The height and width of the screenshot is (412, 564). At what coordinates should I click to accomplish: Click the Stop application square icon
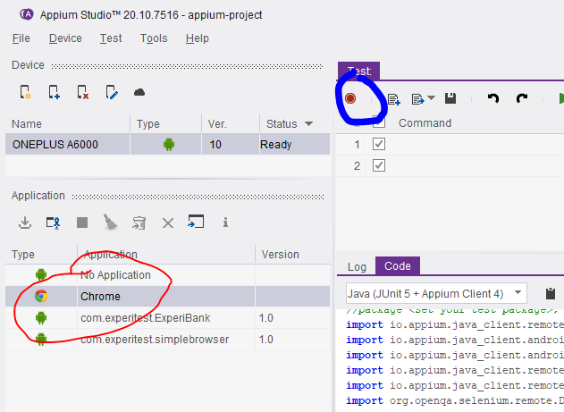pos(82,223)
